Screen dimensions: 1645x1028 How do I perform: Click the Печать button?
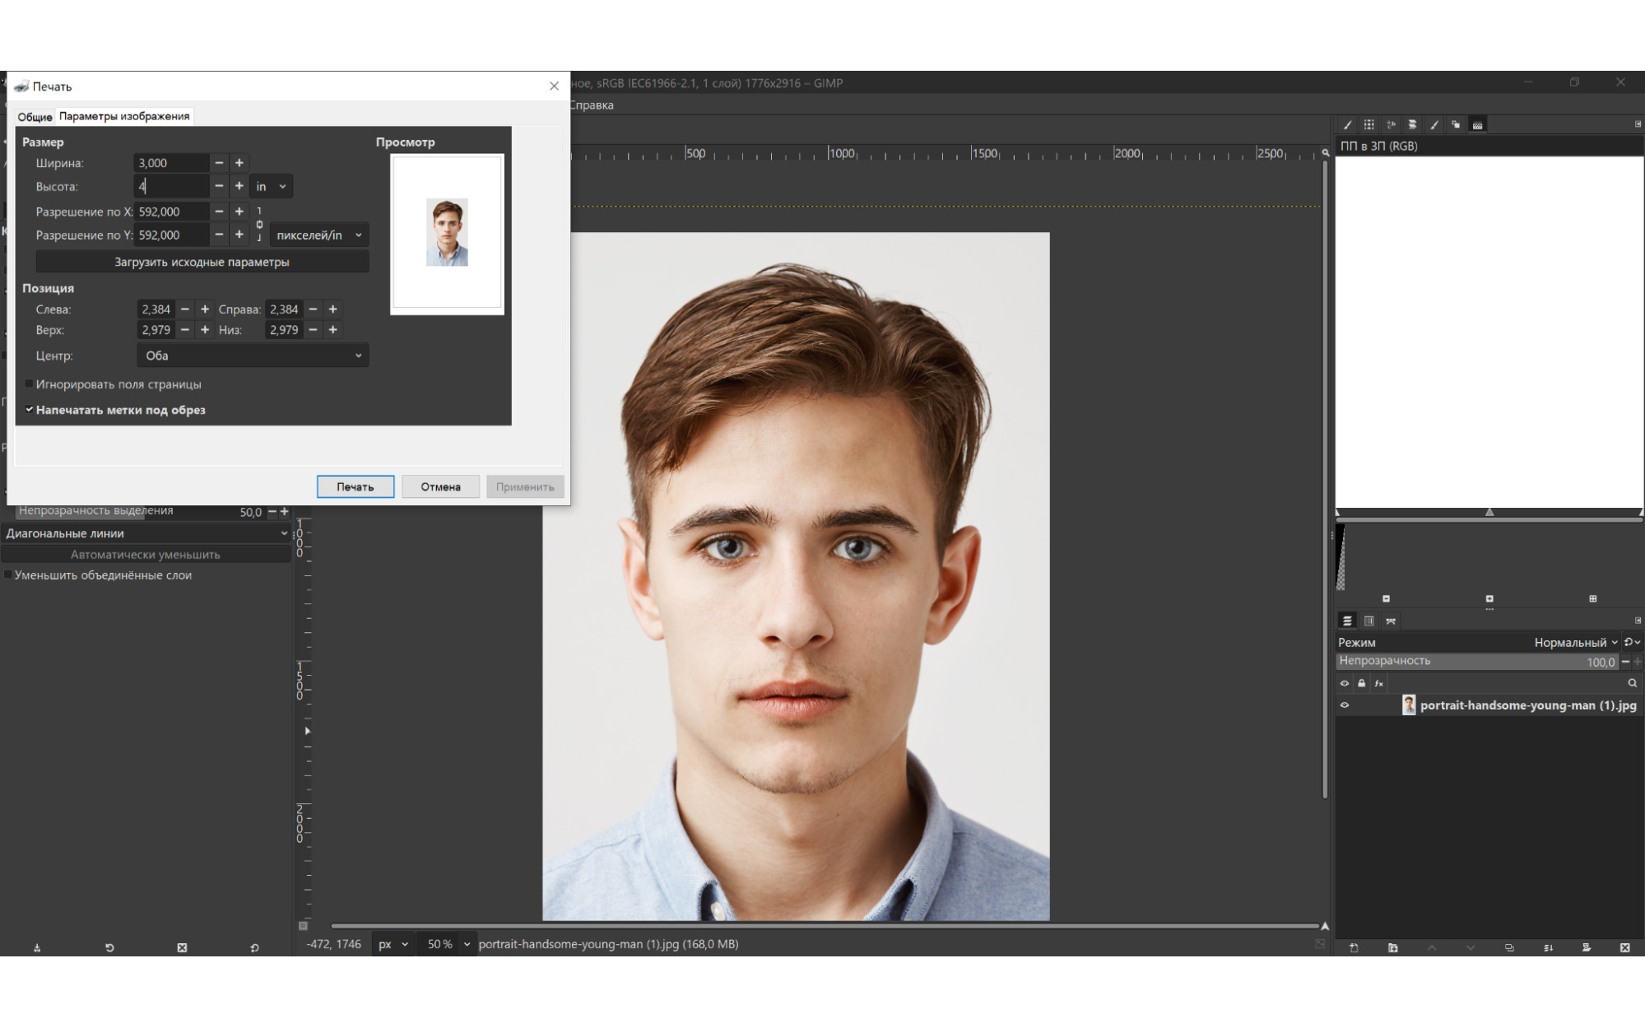point(355,486)
